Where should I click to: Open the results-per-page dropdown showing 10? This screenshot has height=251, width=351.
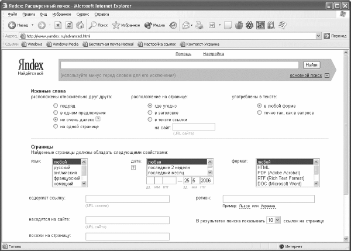click(277, 220)
